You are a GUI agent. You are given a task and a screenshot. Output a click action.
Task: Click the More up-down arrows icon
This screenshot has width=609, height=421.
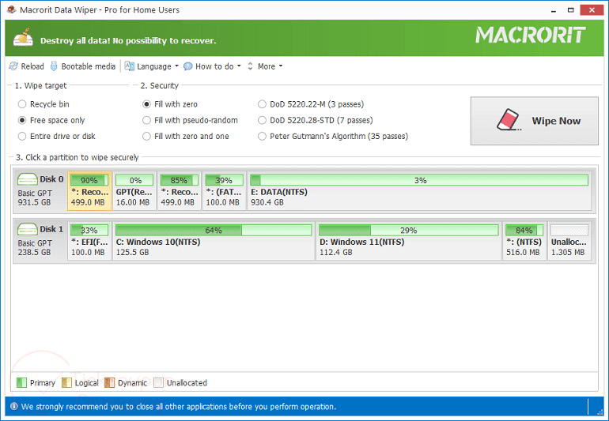[x=250, y=66]
